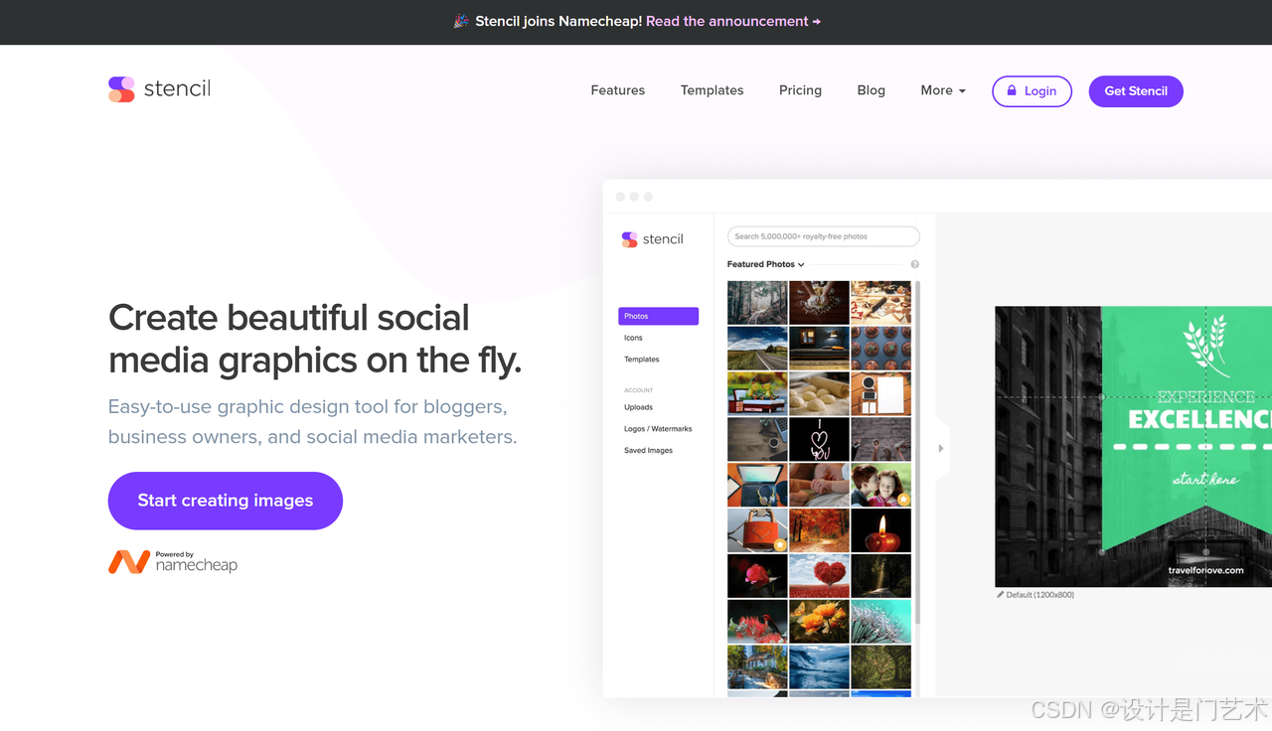This screenshot has height=731, width=1272.
Task: Go to Templates in top navigation
Action: (x=712, y=90)
